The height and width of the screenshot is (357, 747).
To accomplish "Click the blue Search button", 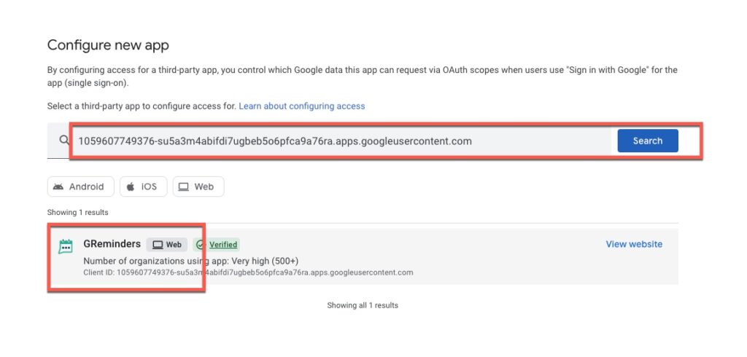I will [648, 141].
